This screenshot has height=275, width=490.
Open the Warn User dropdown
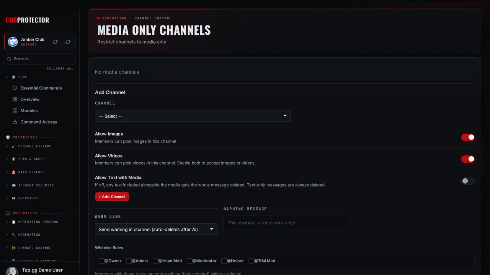coord(156,229)
